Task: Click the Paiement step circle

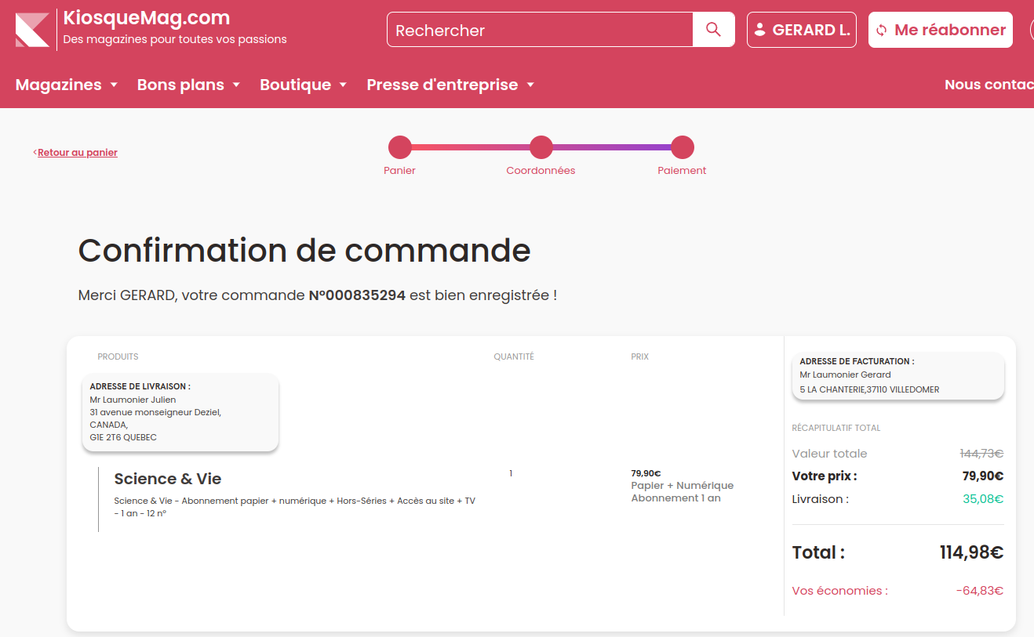Action: [x=682, y=147]
